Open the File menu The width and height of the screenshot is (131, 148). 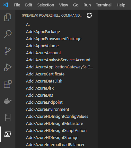pos(17,5)
